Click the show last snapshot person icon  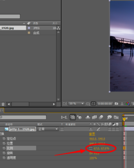click(x=122, y=104)
